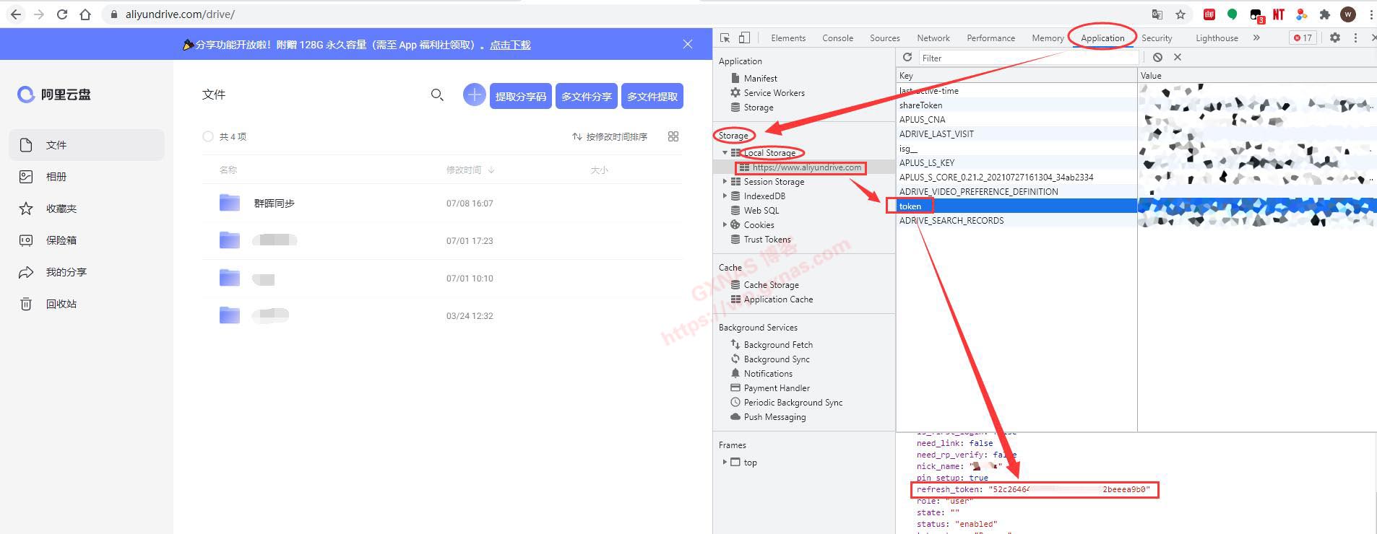
Task: Sort by 修改时间 column header
Action: point(470,170)
